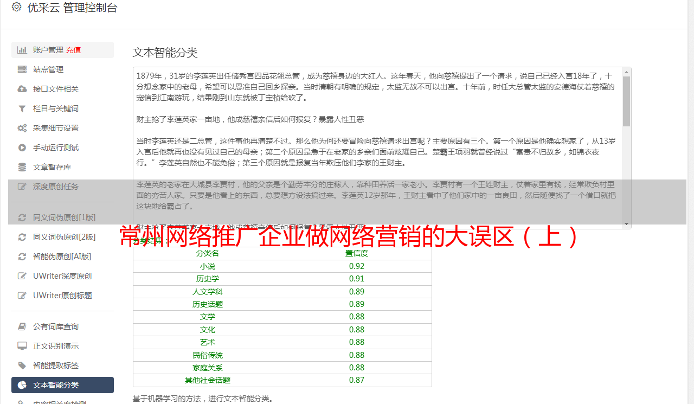Click the 其他社会话题 category cell

point(208,380)
